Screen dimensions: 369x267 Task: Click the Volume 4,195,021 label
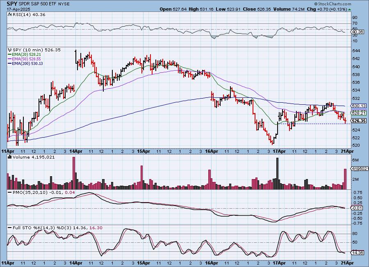(34, 157)
